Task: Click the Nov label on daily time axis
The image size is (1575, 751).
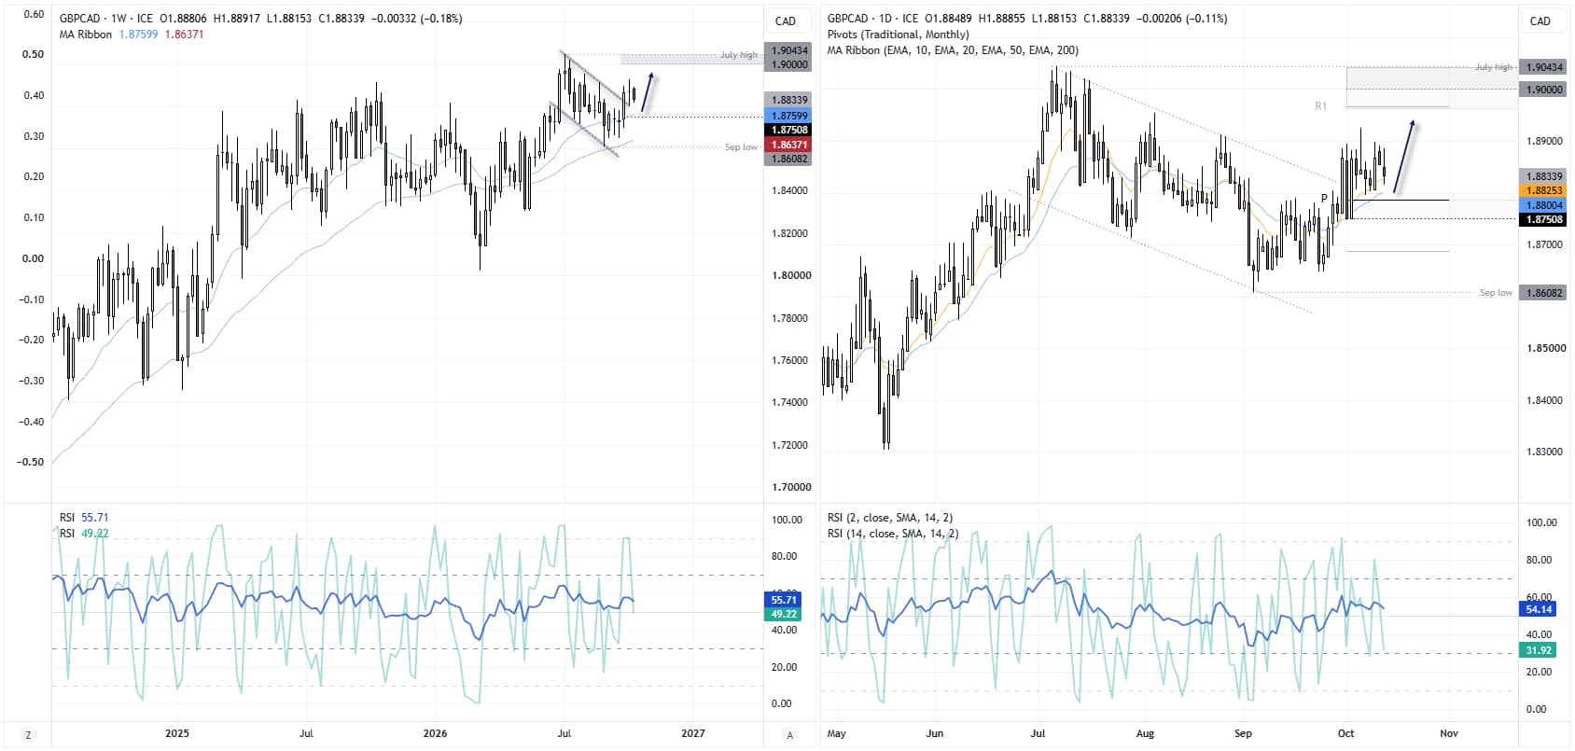Action: [x=1449, y=733]
